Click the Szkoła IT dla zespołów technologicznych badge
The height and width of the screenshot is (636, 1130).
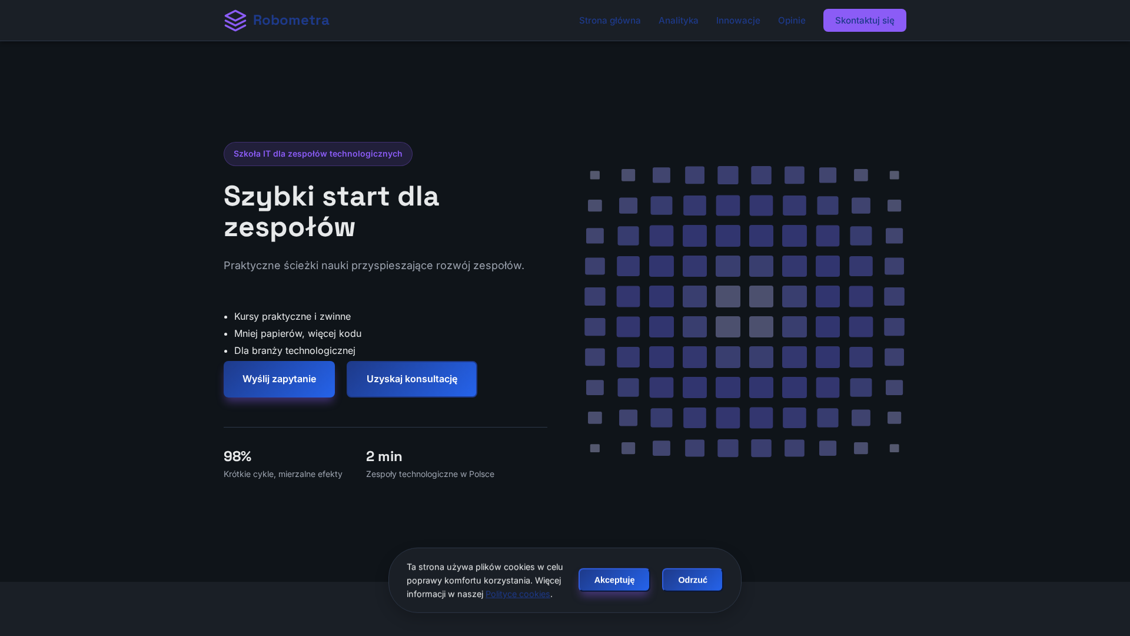318,154
